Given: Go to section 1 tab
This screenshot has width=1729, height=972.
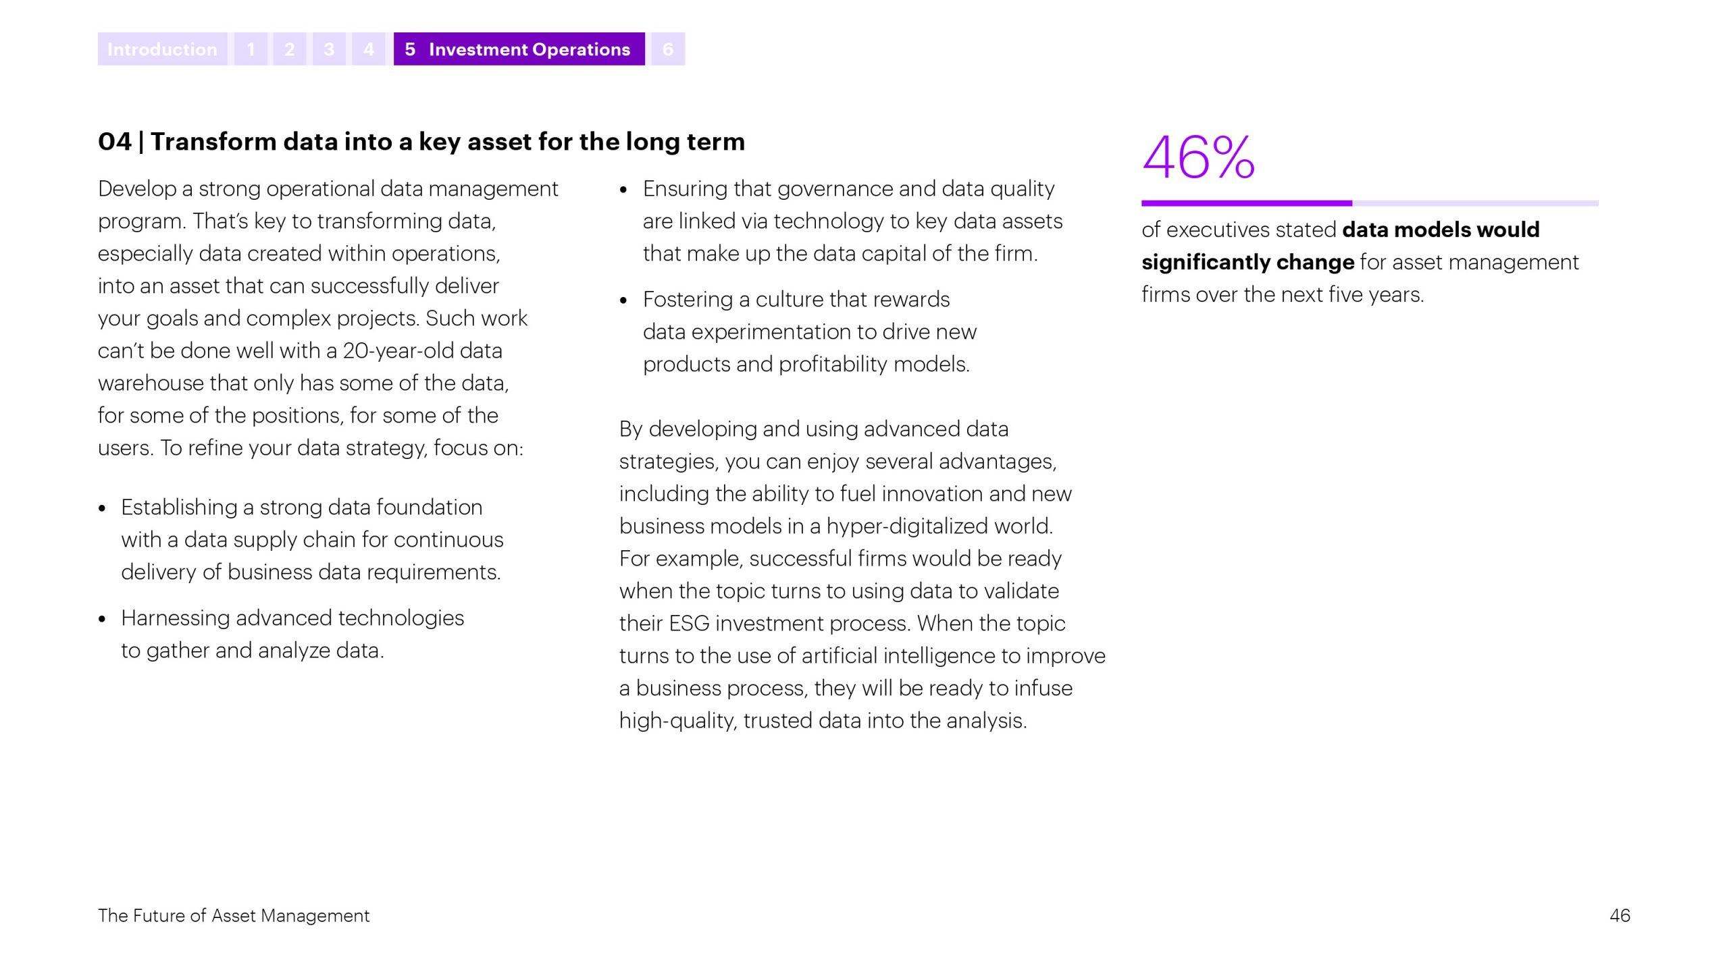Looking at the screenshot, I should pyautogui.click(x=251, y=49).
